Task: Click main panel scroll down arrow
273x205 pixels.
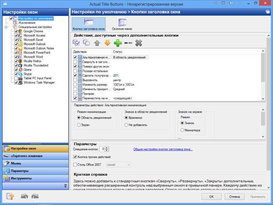Action: pos(268,187)
